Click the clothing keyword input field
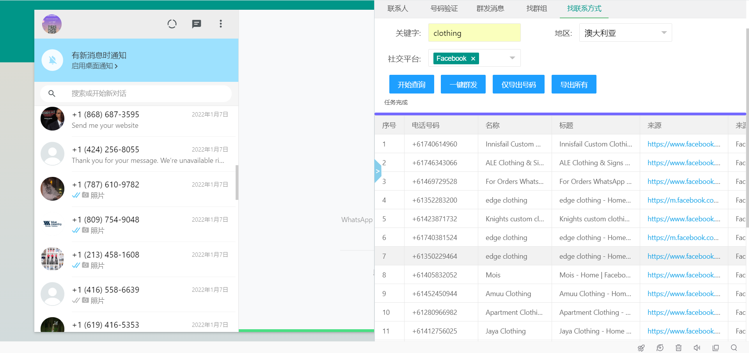Image resolution: width=749 pixels, height=353 pixels. (474, 33)
